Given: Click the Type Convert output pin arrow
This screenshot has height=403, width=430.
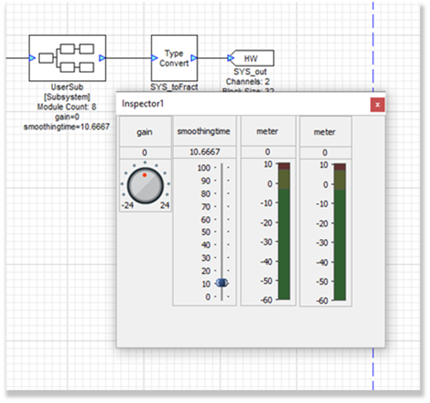Looking at the screenshot, I should 194,58.
